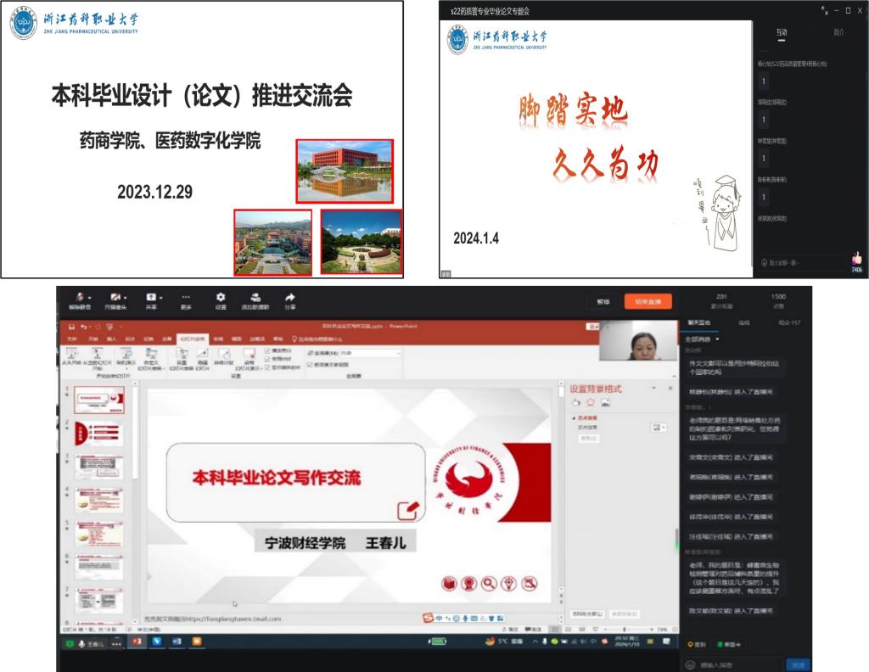The height and width of the screenshot is (672, 869).
Task: Switch to the chat interaction tab
Action: pos(699,322)
